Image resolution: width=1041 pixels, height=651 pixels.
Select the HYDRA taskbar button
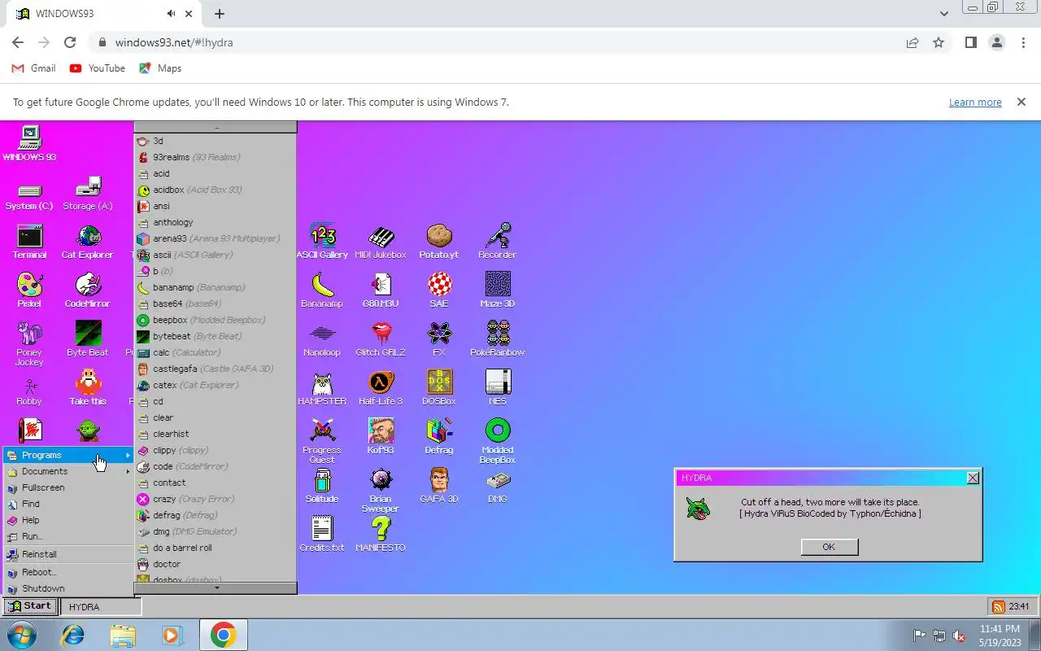click(101, 607)
